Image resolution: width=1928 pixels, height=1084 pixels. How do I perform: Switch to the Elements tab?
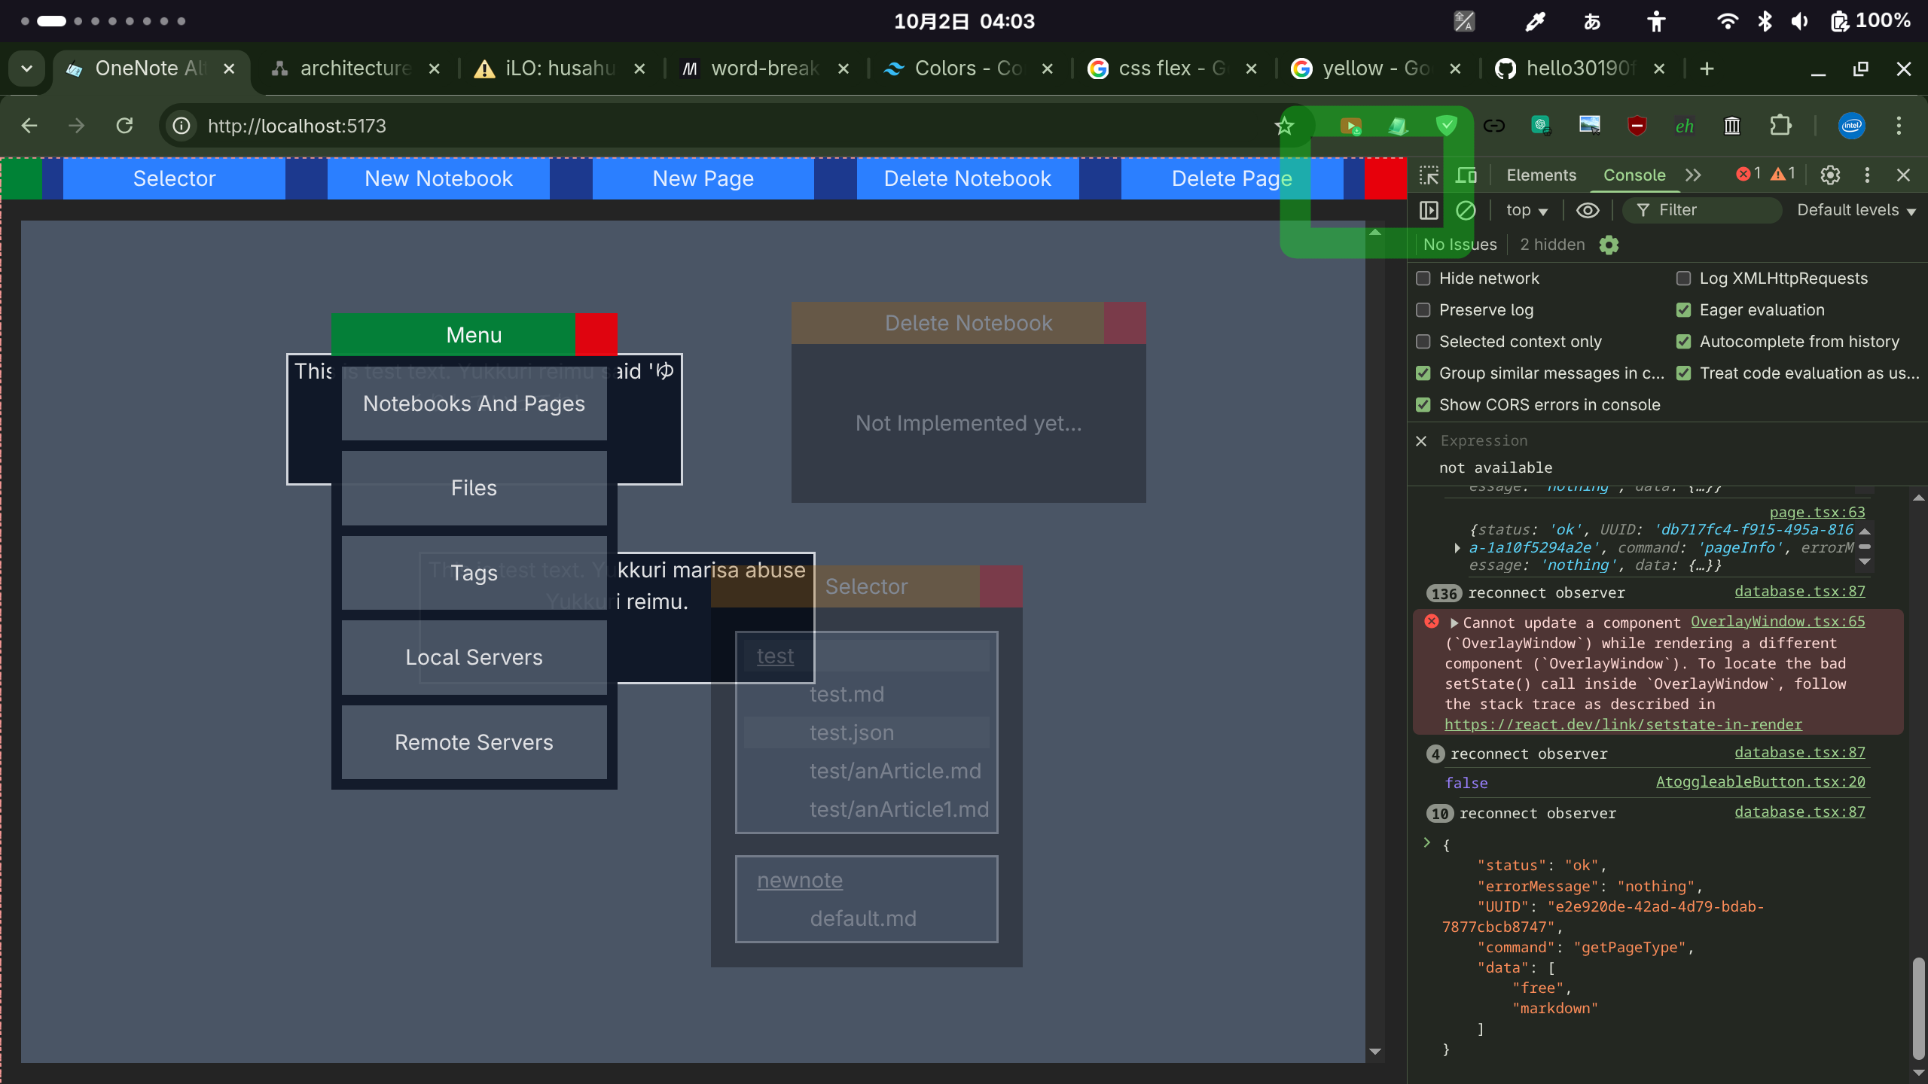1541,175
